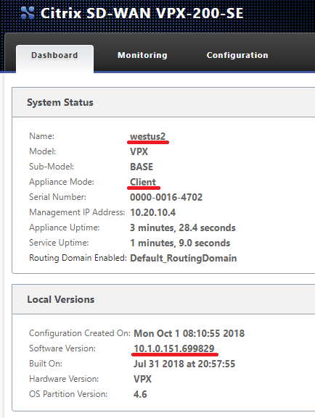Click serial number 0000-0016-4702

(166, 197)
